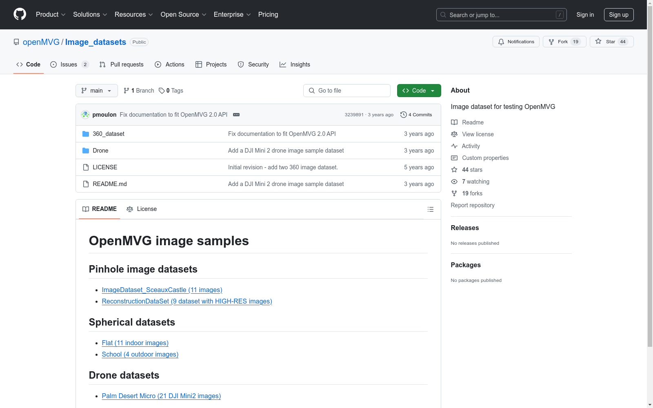653x408 pixels.
Task: Open the main branch selector dropdown
Action: tap(96, 91)
